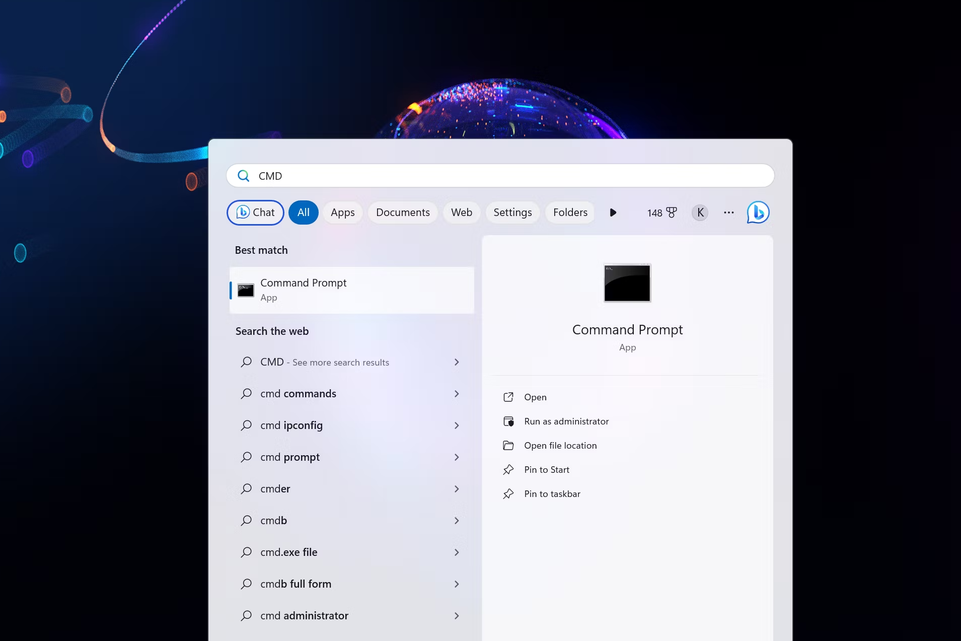Click the Open file location folder icon

click(x=508, y=446)
